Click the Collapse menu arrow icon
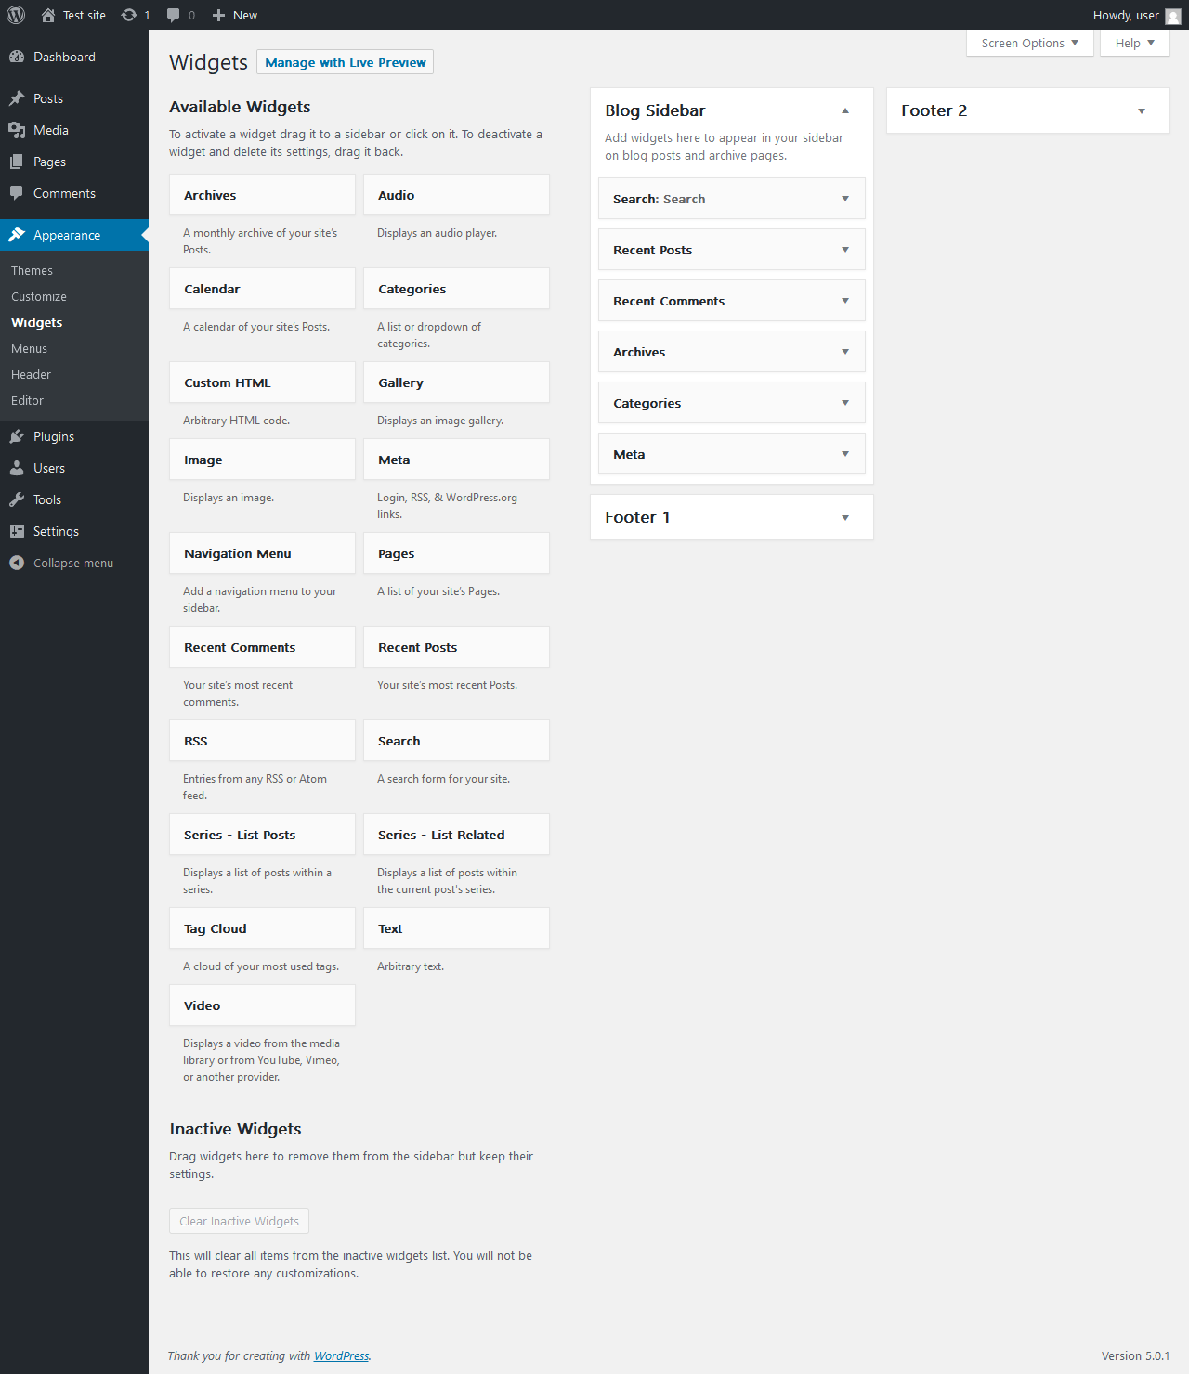1189x1374 pixels. [x=17, y=563]
